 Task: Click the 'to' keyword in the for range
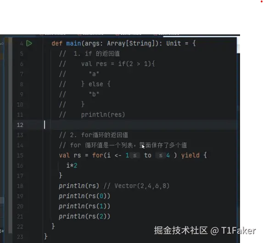148,155
